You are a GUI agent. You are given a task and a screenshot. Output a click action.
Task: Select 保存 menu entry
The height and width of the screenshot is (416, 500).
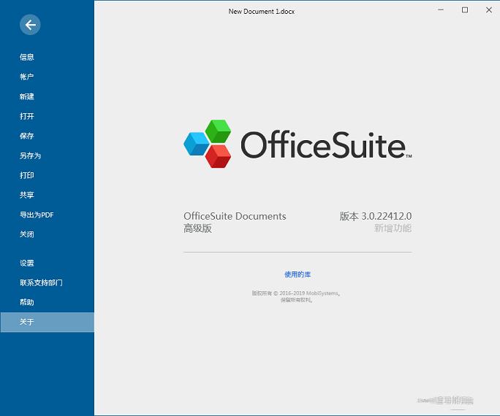pyautogui.click(x=27, y=136)
